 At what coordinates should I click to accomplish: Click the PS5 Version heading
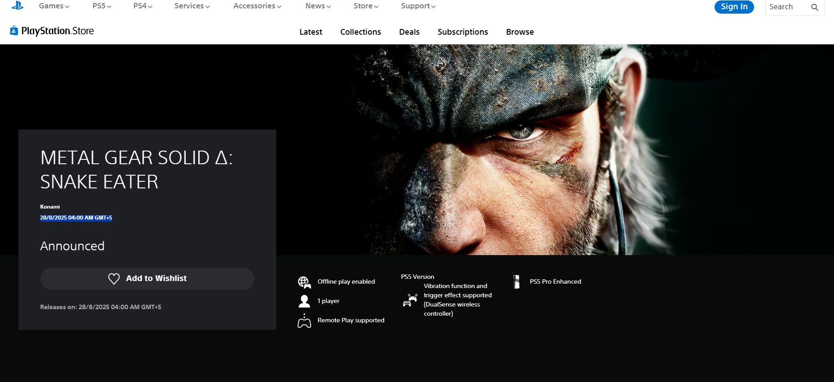click(418, 277)
